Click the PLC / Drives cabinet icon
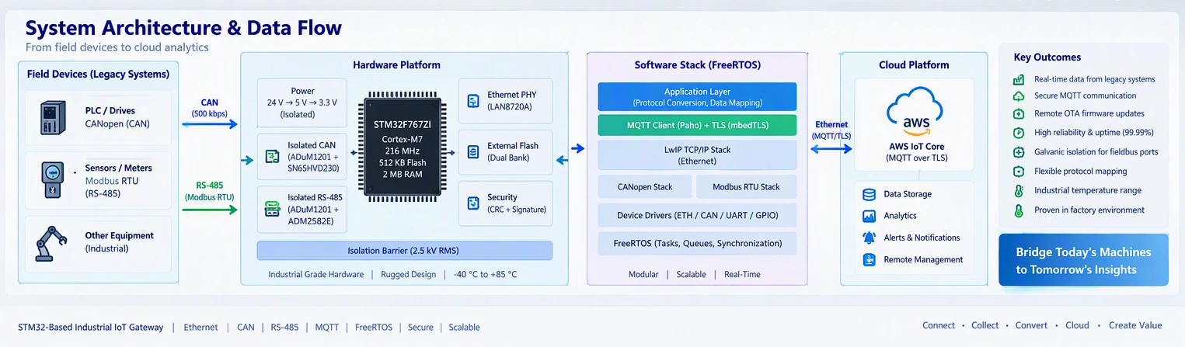Viewport: 1185px width, 347px height. point(51,119)
